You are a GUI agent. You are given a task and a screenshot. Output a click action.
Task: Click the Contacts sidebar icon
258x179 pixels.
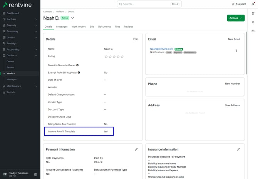tap(4, 55)
